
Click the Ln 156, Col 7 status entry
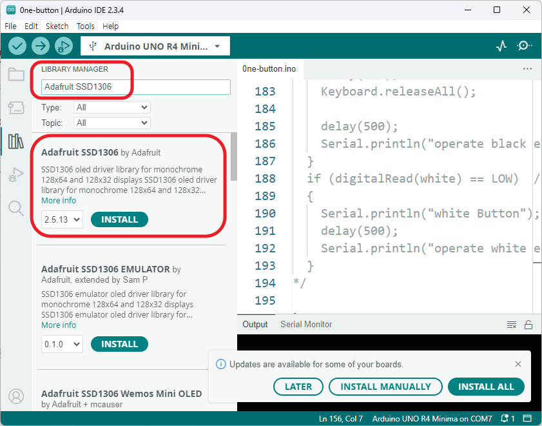(x=341, y=419)
